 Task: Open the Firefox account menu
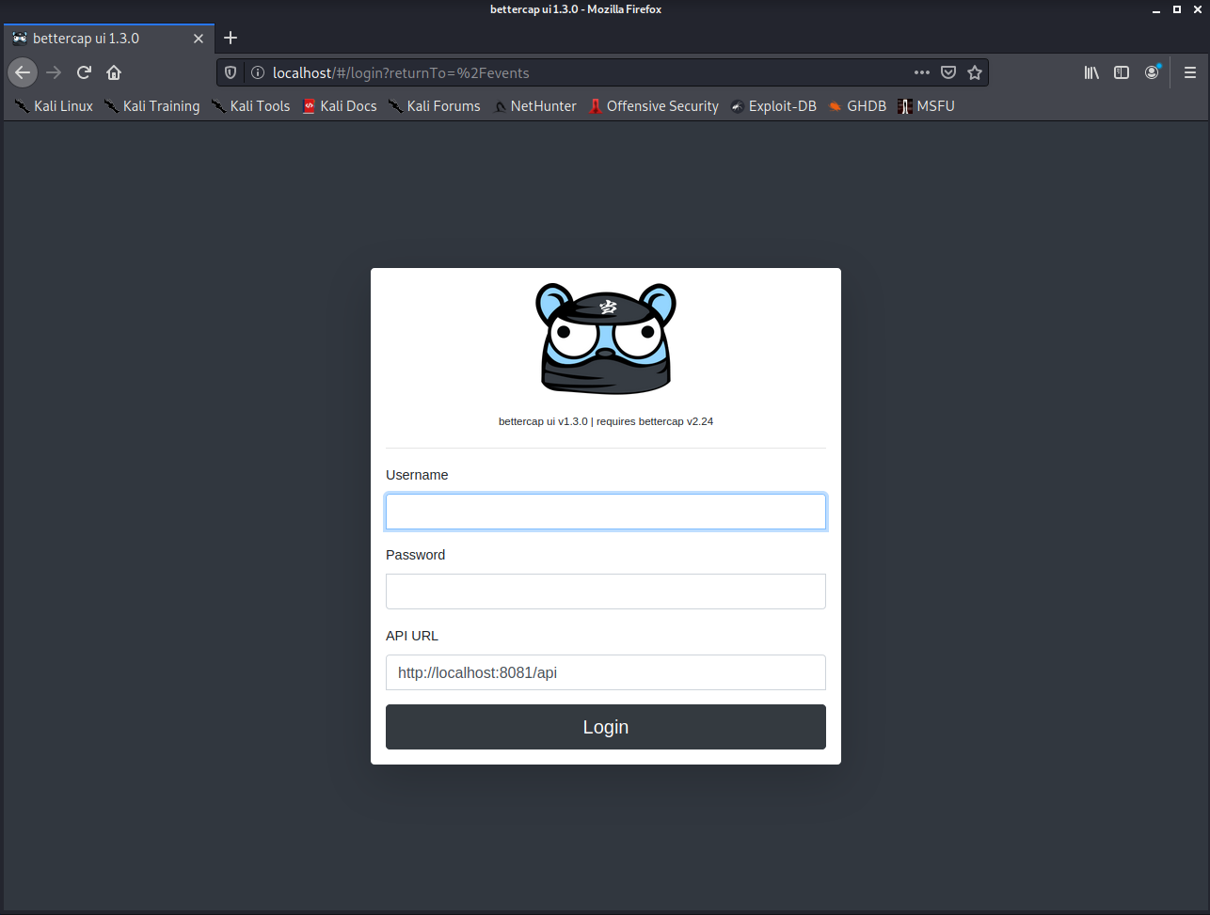point(1152,72)
